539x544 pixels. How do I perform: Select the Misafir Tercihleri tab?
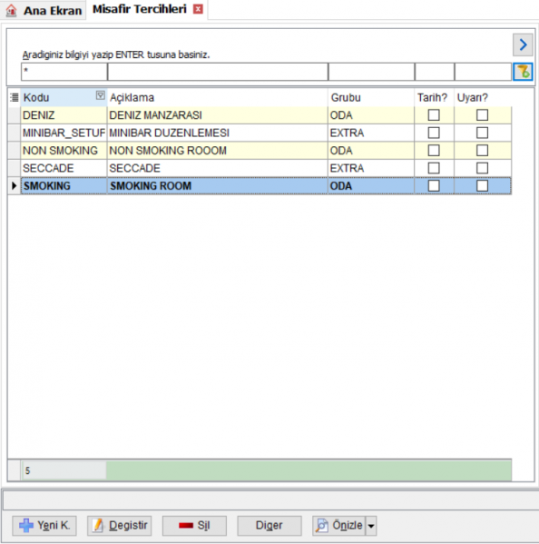140,9
